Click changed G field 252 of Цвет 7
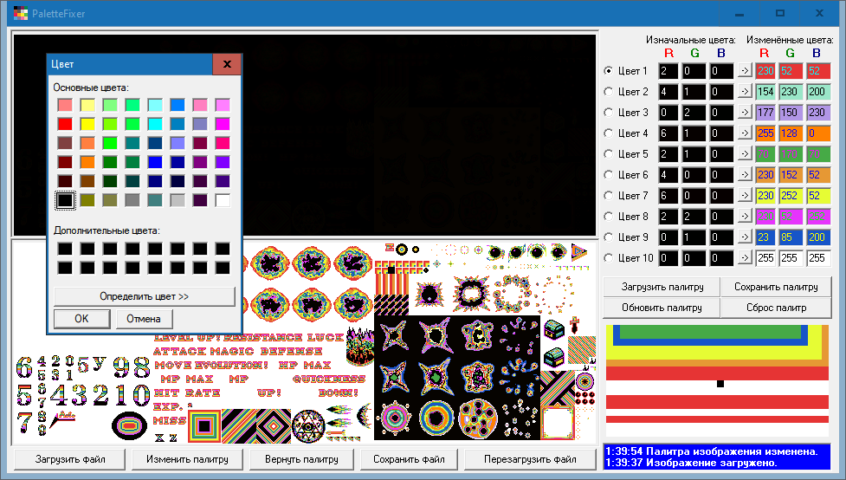Screen dimensions: 846x480 [790, 196]
